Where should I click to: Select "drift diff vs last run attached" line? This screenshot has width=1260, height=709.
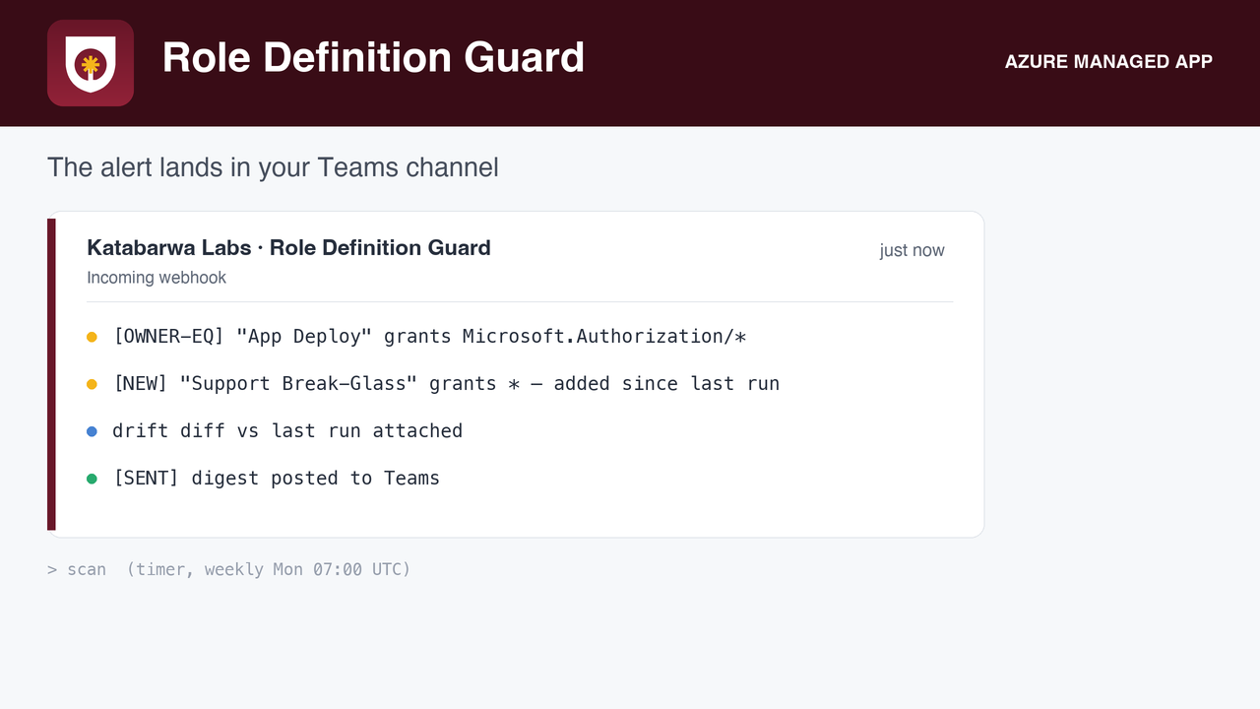coord(287,431)
